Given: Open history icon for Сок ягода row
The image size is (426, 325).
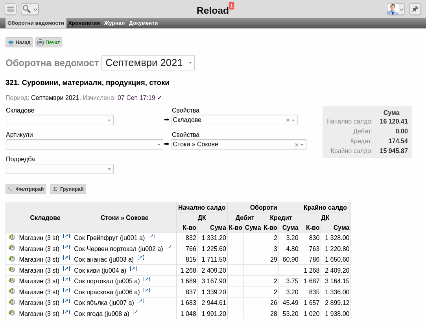Looking at the screenshot, I should point(12,313).
